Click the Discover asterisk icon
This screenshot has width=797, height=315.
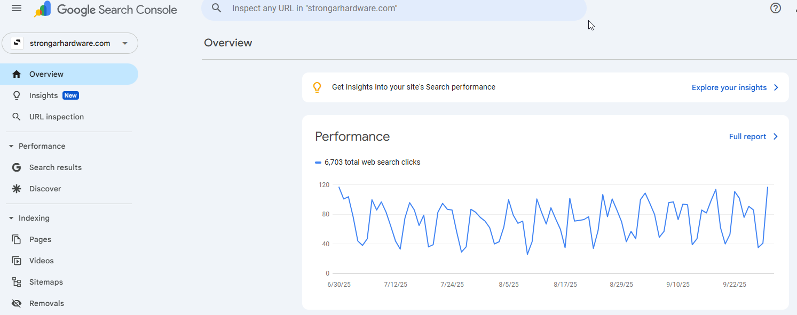[17, 189]
